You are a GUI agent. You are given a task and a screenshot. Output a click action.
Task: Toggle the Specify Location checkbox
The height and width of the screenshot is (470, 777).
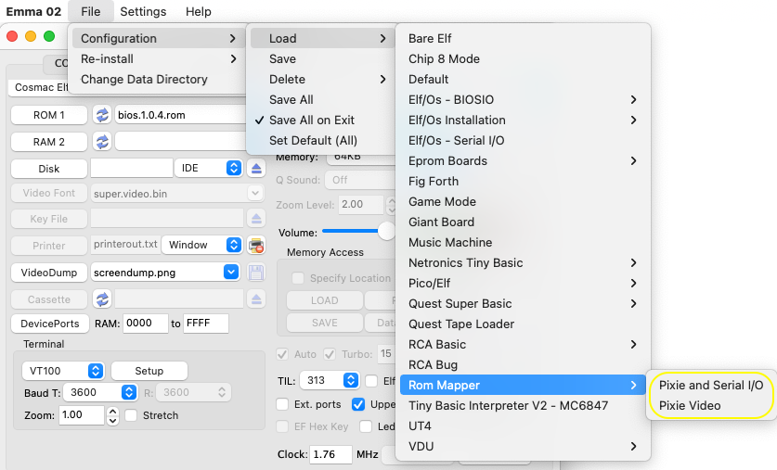click(x=298, y=278)
